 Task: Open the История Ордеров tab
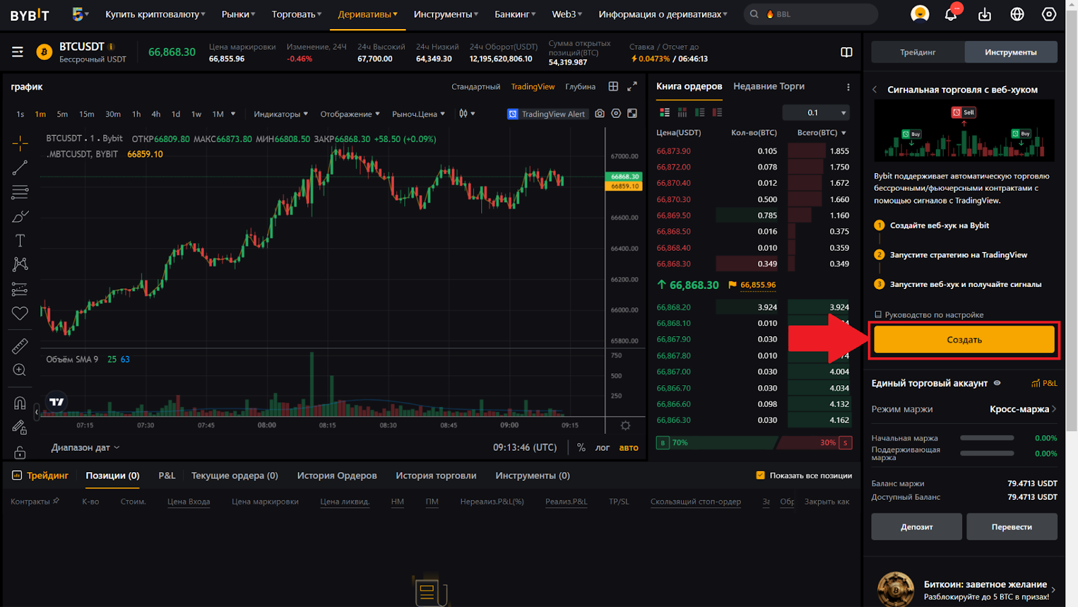(337, 476)
